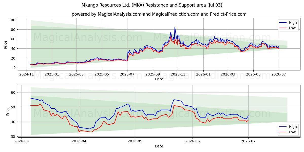Screen dimensions: 304x152
Task: Click the '2025-11' tick on upper chart
Action: click(178, 74)
